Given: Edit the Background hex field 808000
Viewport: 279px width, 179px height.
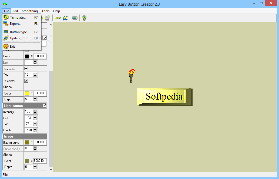Looking at the screenshot, I should pos(40,142).
